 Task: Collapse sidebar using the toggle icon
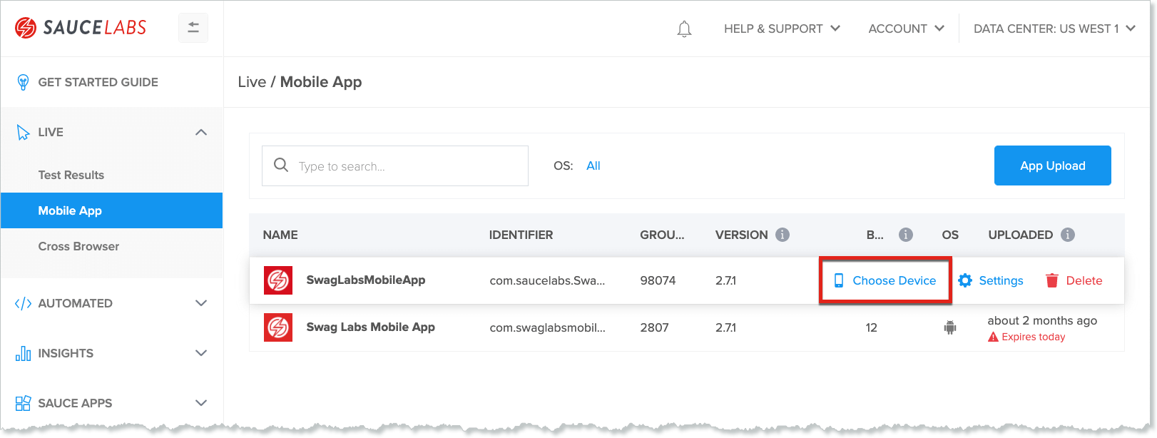[x=193, y=28]
